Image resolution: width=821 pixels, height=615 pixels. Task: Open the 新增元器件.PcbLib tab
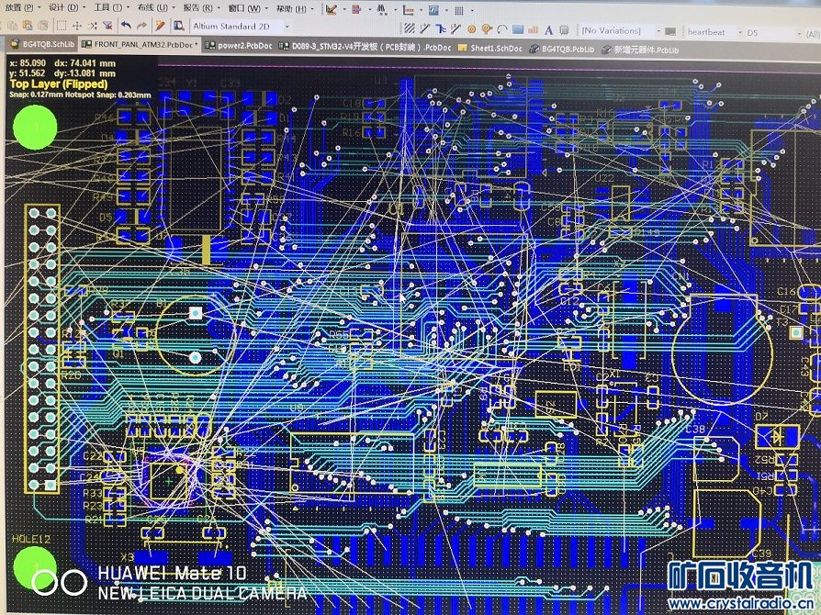(x=641, y=50)
